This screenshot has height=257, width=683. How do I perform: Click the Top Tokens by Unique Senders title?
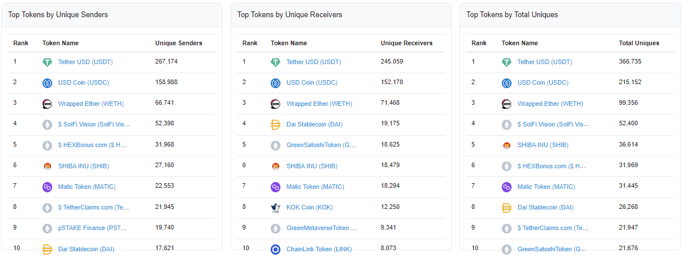click(x=58, y=15)
